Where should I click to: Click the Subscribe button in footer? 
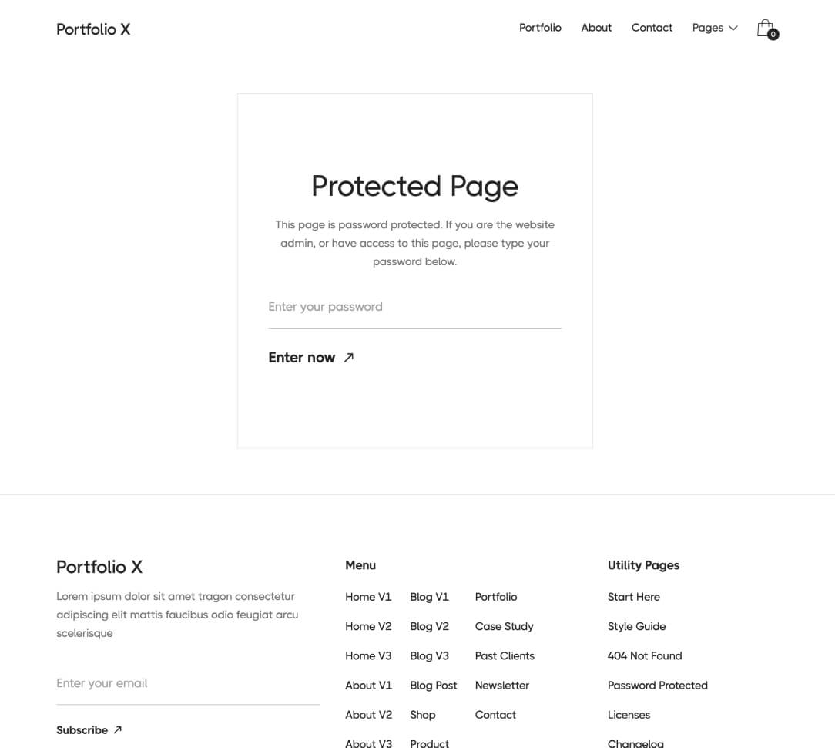(82, 729)
